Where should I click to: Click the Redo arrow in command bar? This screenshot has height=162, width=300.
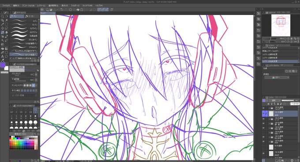click(66, 10)
